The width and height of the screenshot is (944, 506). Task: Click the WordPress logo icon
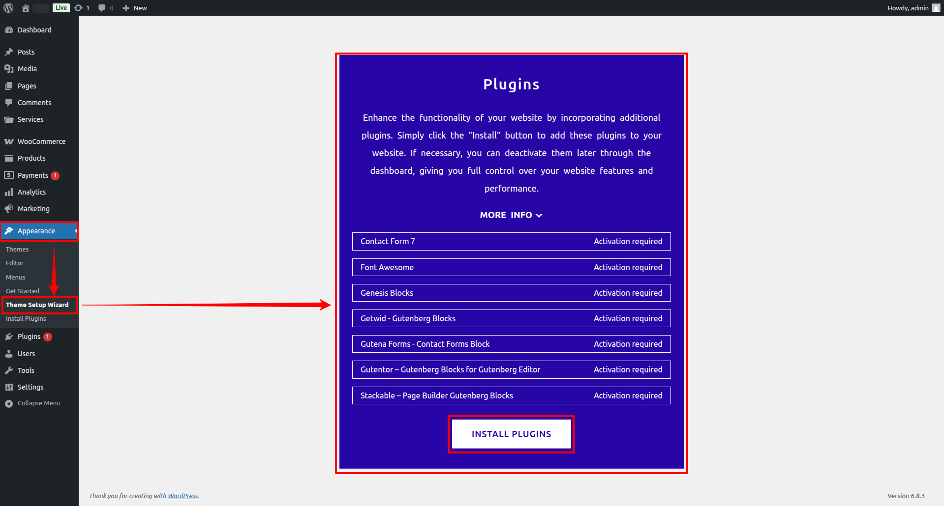pyautogui.click(x=8, y=8)
